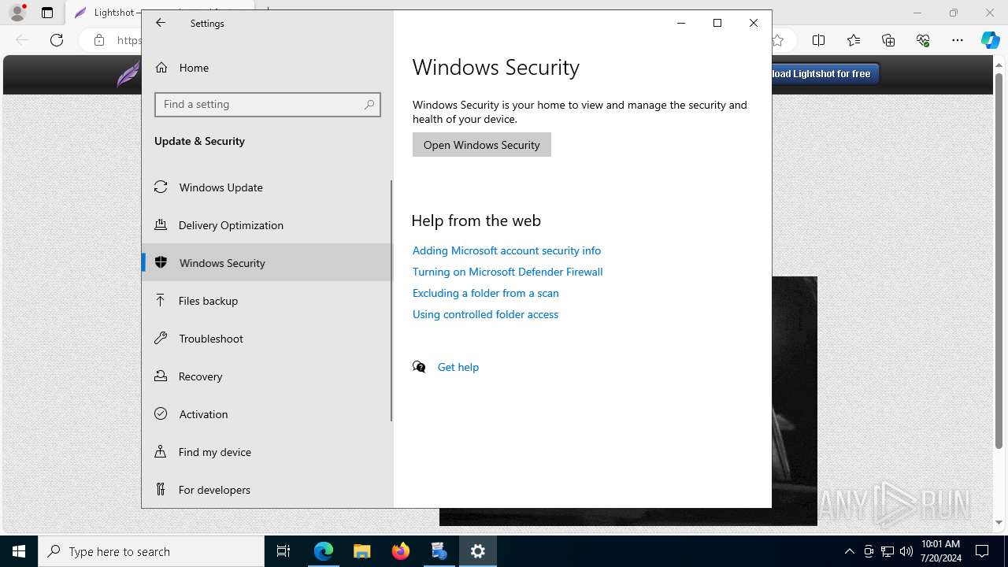Open Collections in Edge toolbar
The image size is (1008, 567).
888,40
